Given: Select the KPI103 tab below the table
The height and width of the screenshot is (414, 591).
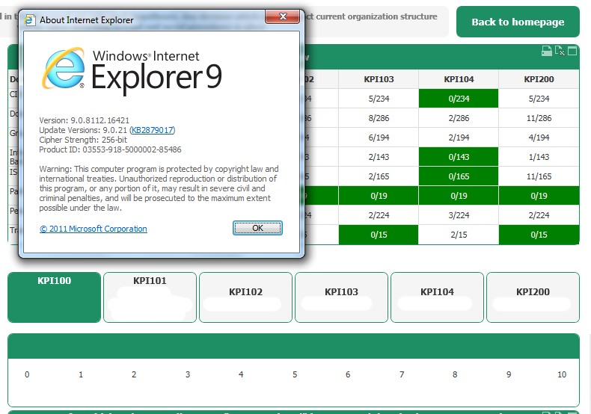Looking at the screenshot, I should click(341, 297).
